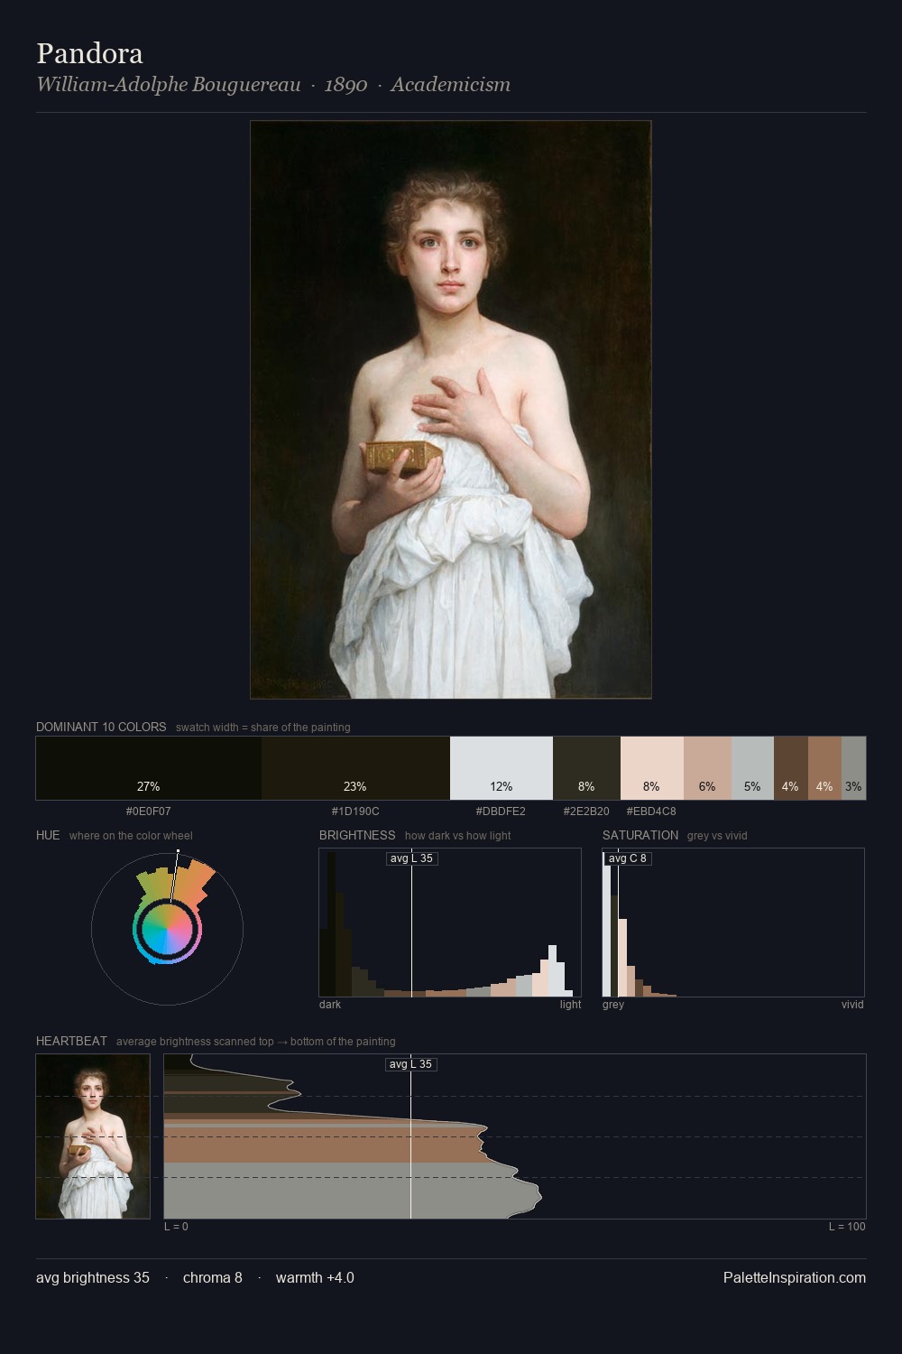Click the hex code #0E0F07

pyautogui.click(x=148, y=811)
